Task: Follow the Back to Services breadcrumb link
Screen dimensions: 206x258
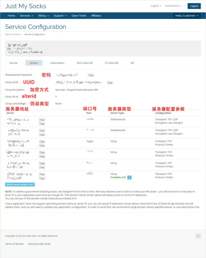Action: tap(13, 34)
